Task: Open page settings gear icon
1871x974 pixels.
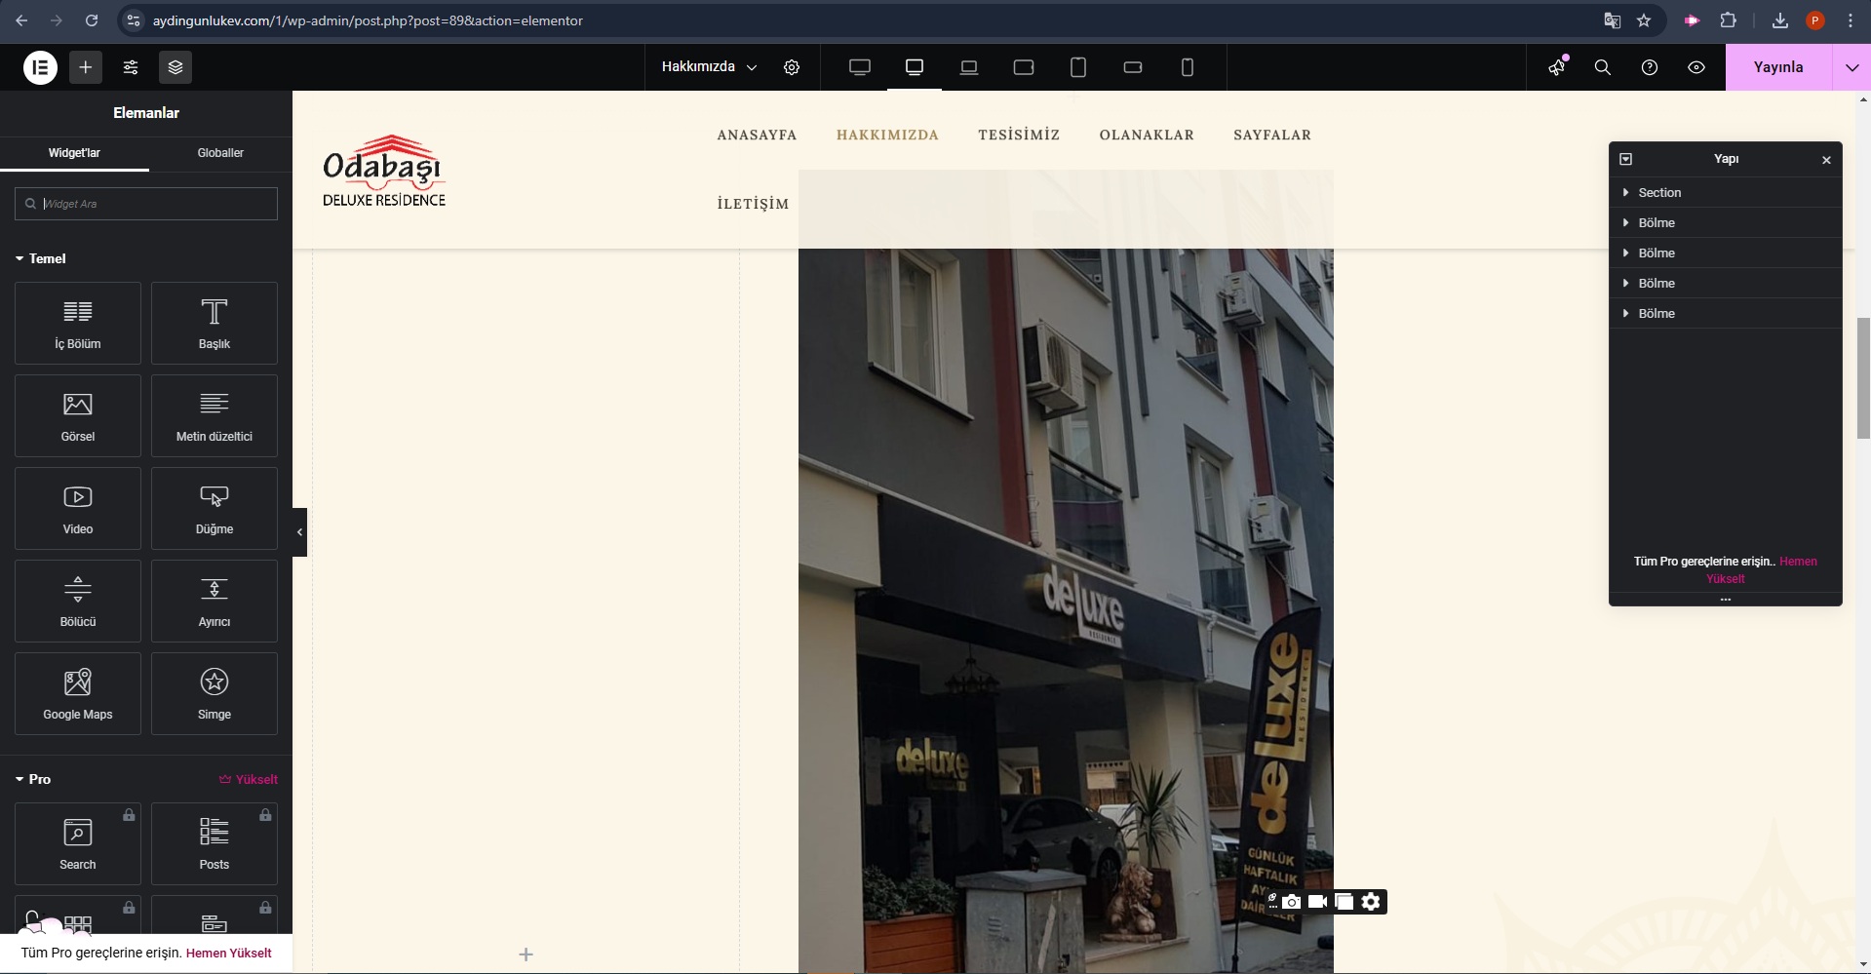Action: coord(792,67)
